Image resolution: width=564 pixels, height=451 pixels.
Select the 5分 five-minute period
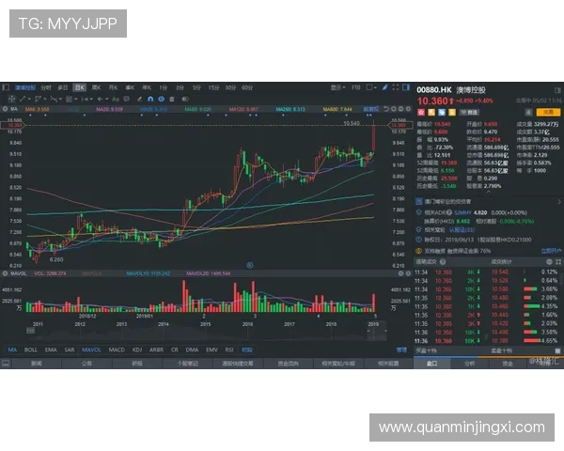pyautogui.click(x=196, y=86)
